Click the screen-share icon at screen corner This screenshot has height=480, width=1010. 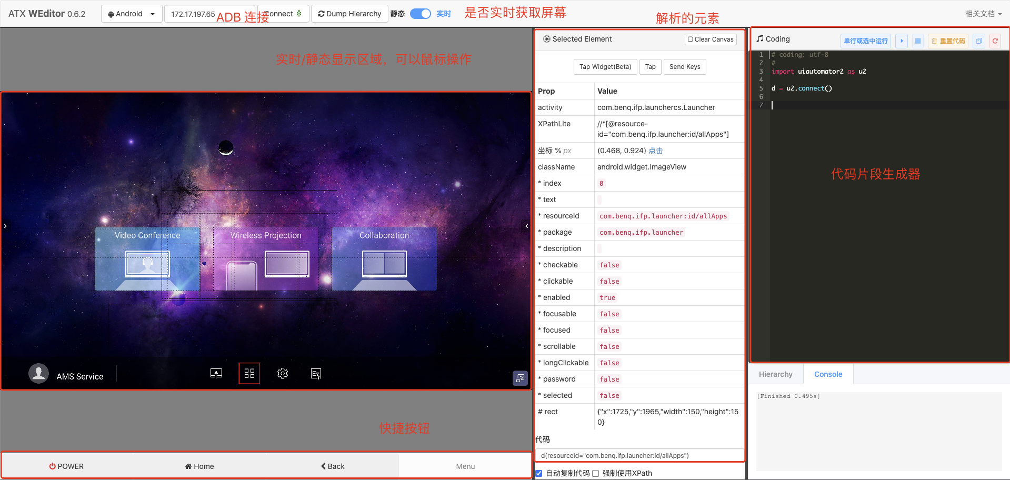pos(520,378)
